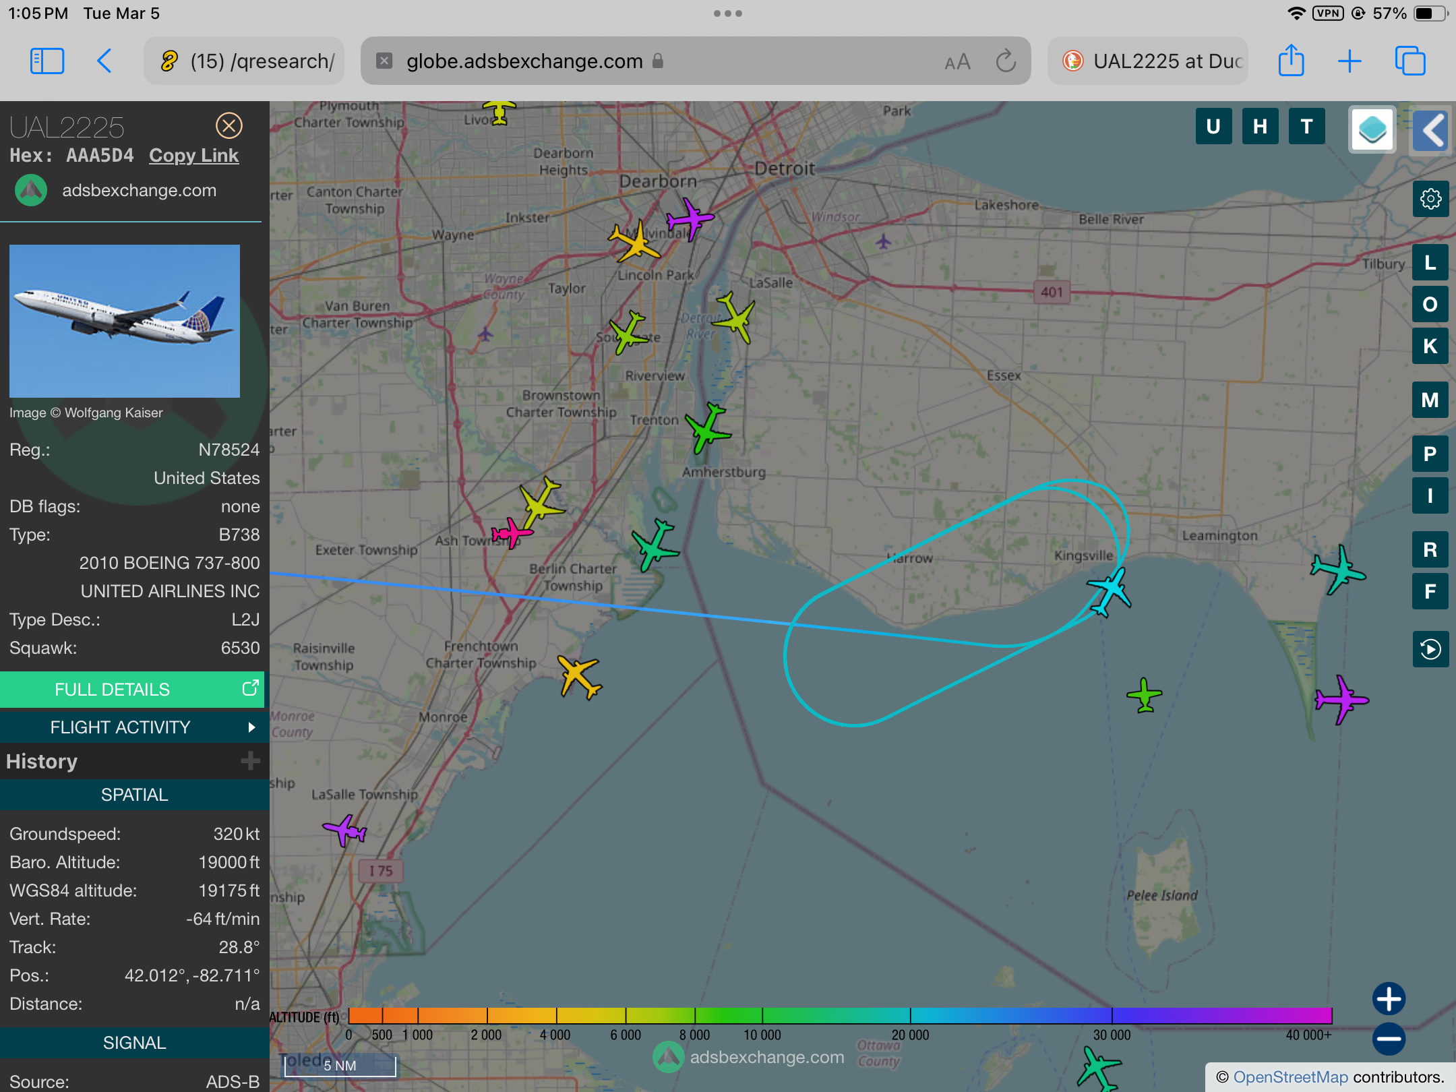Click the orange low-altitude color on the altitude legend
Viewport: 1456px width, 1092px height.
[382, 1016]
